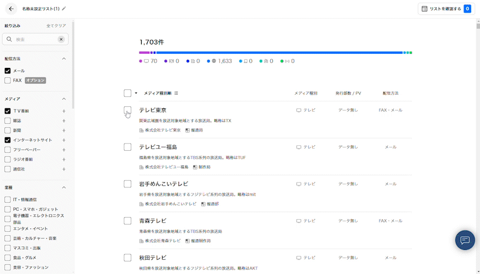Enable the FAX delivery checkbox
480x274 pixels.
tap(8, 81)
